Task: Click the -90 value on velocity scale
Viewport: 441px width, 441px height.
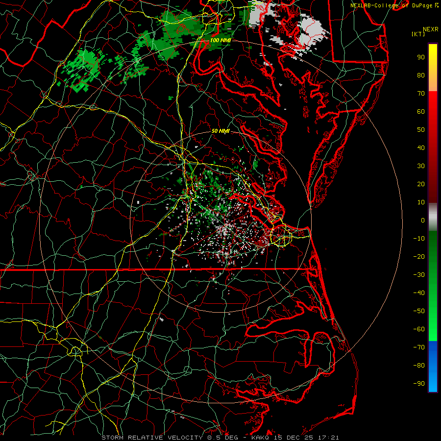Action: point(419,383)
